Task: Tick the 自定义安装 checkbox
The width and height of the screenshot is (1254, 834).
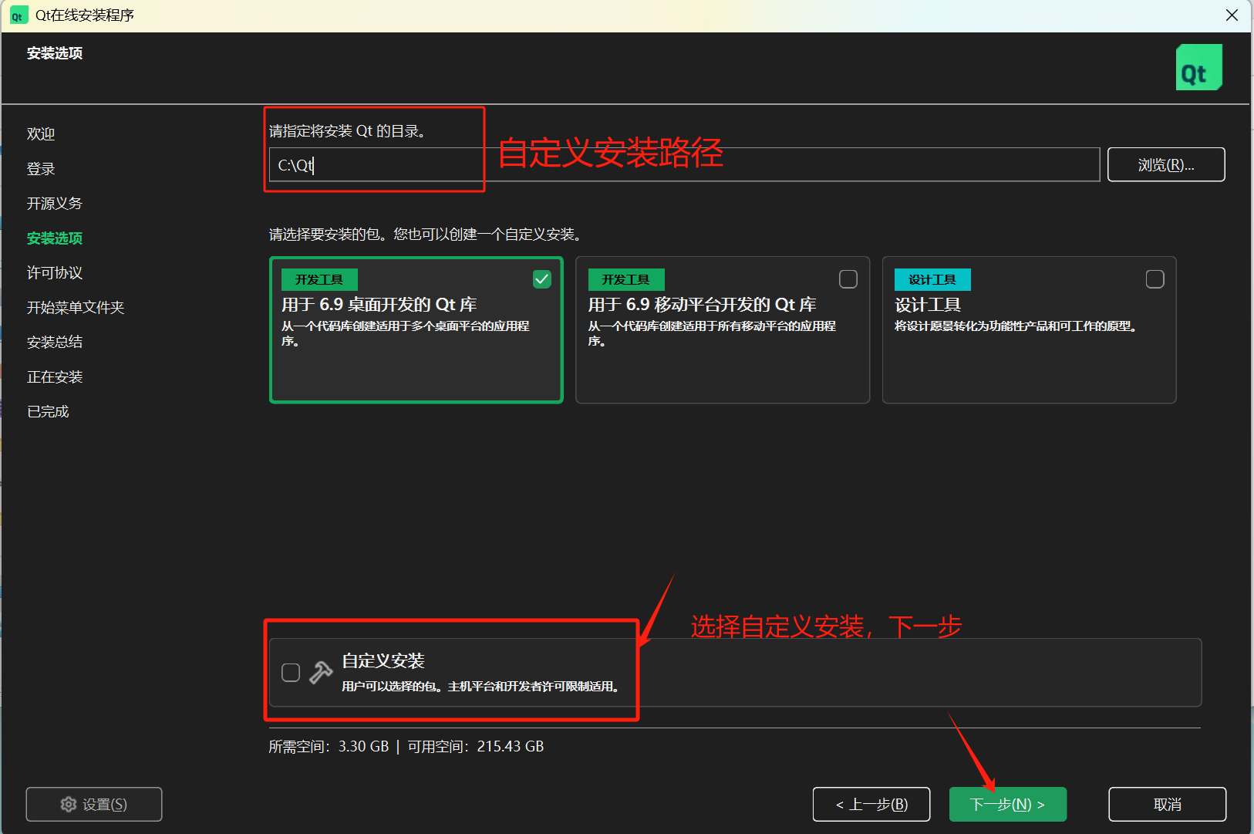Action: click(x=291, y=673)
